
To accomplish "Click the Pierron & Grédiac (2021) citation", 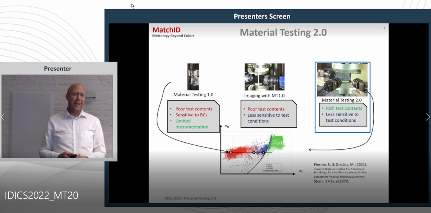I will point(340,173).
